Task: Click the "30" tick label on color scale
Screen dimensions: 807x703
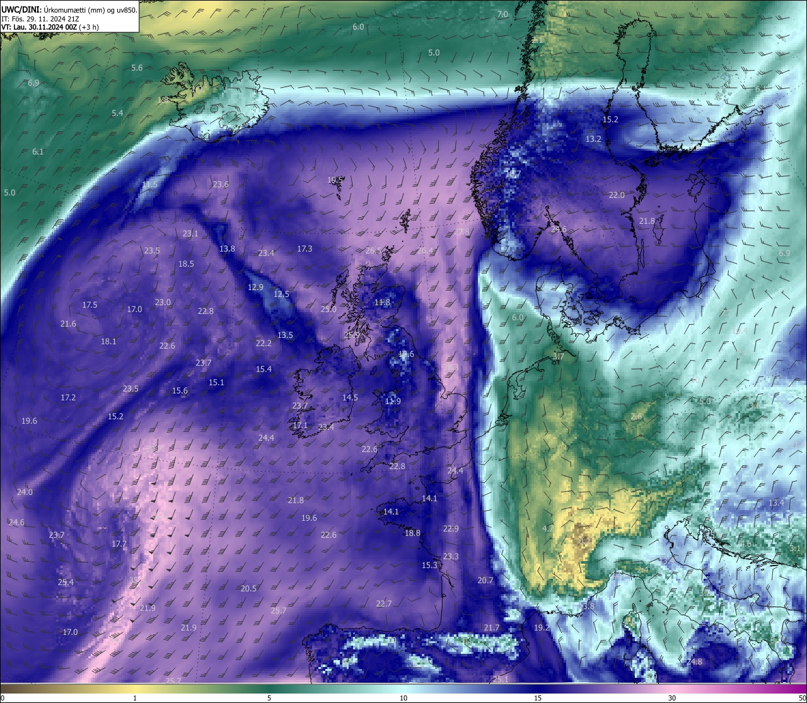Action: coord(672,698)
